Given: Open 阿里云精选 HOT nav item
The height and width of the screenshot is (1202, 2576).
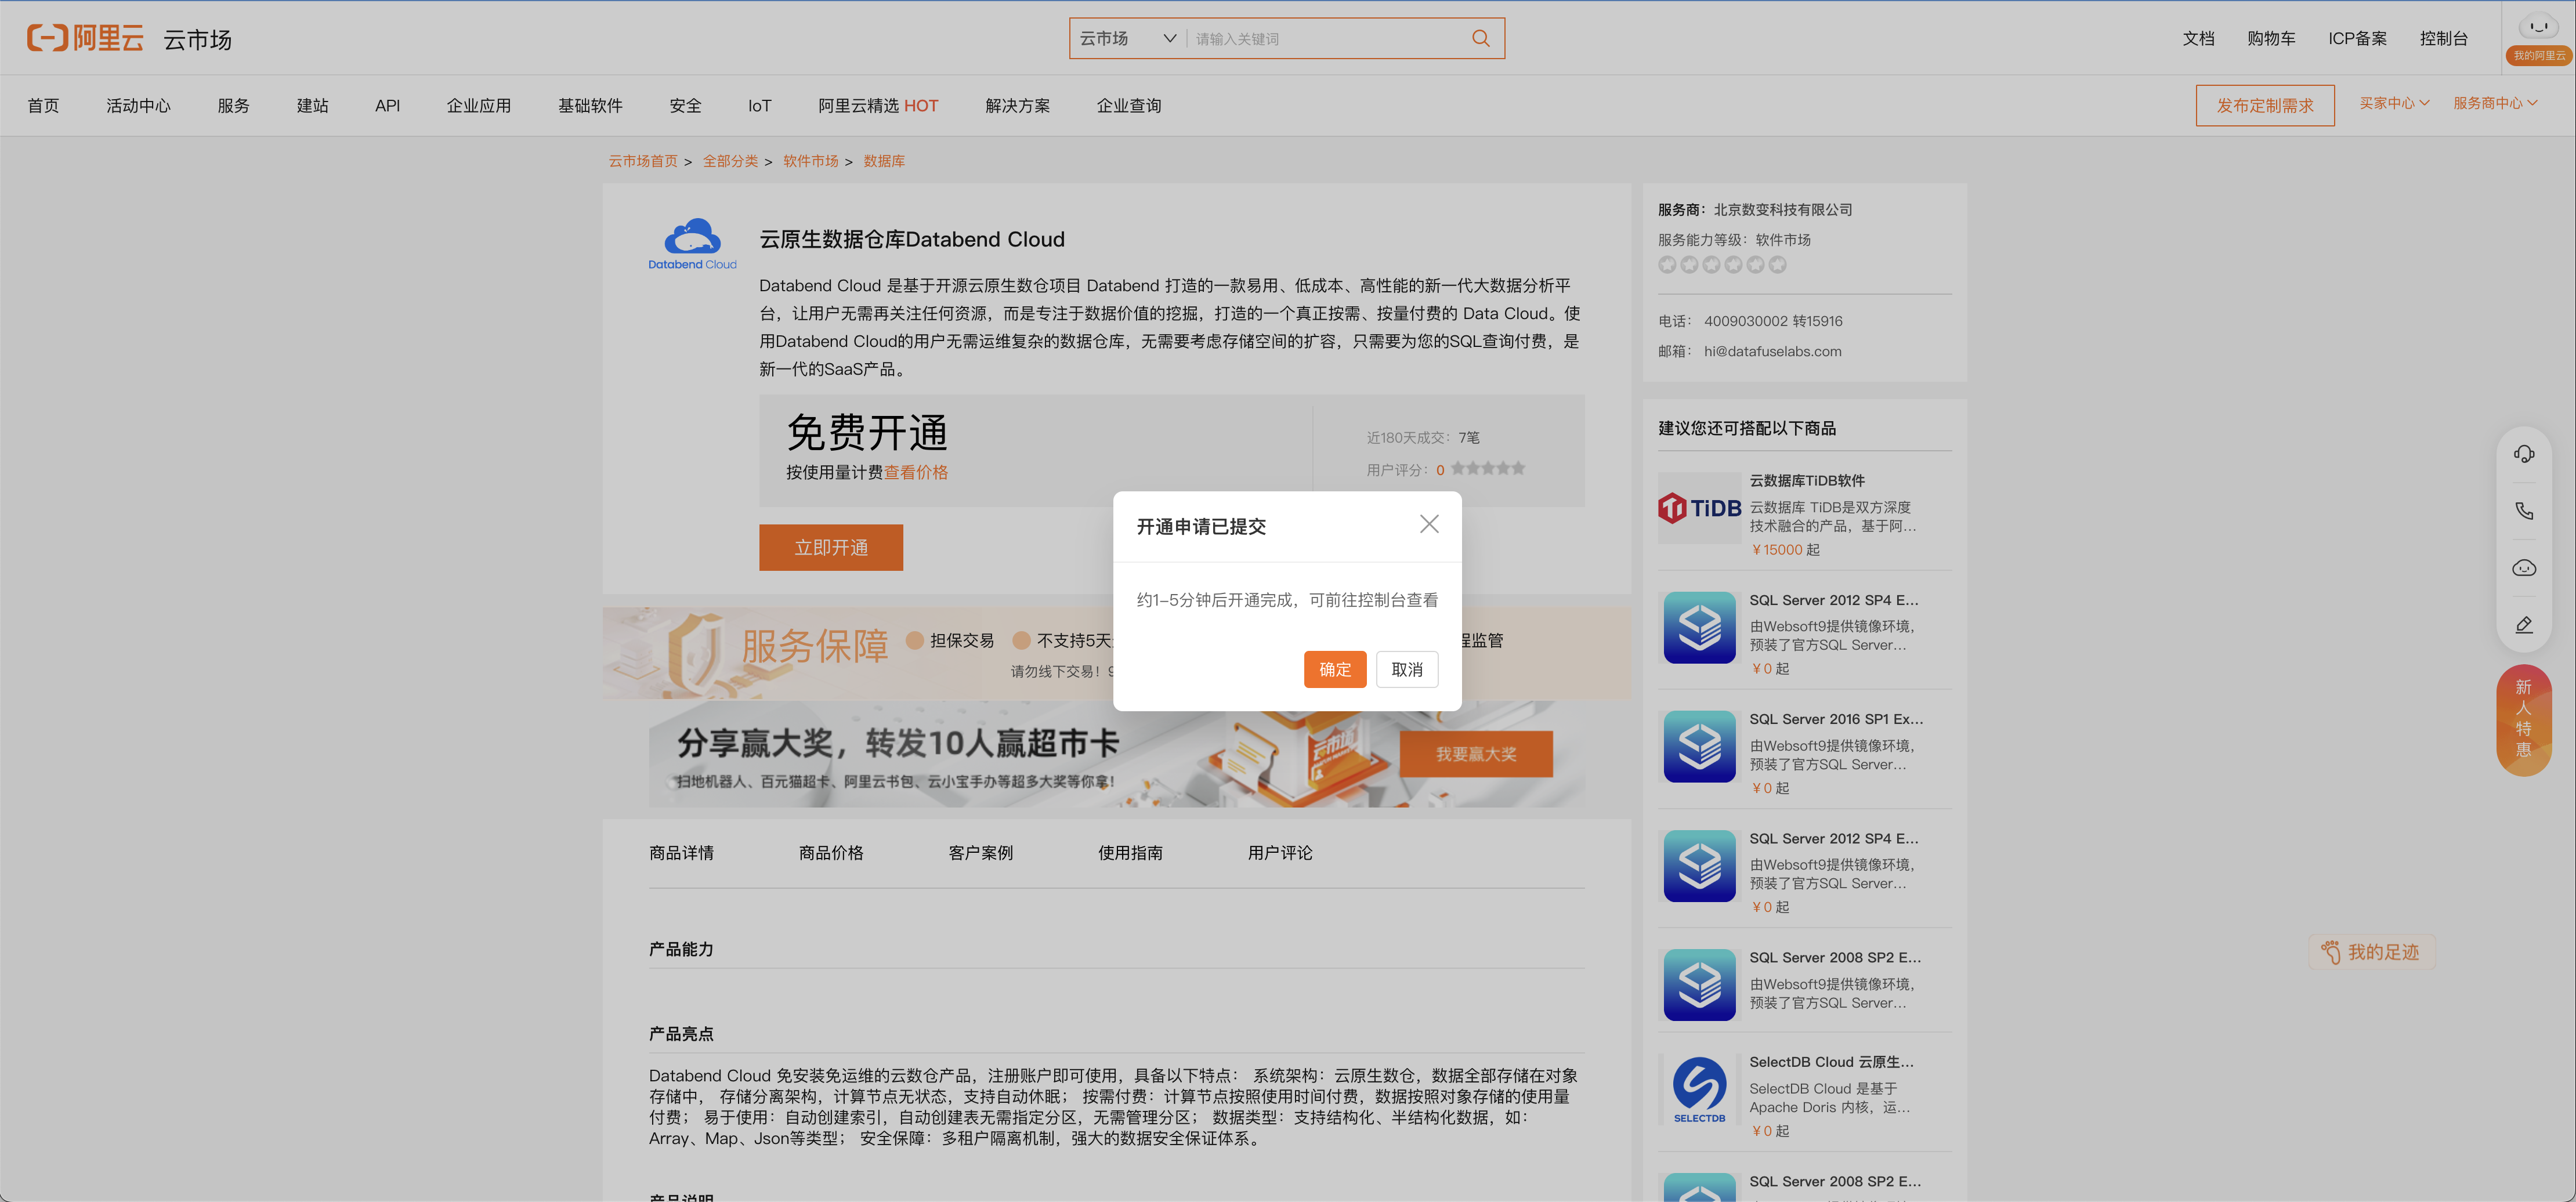Looking at the screenshot, I should (878, 105).
